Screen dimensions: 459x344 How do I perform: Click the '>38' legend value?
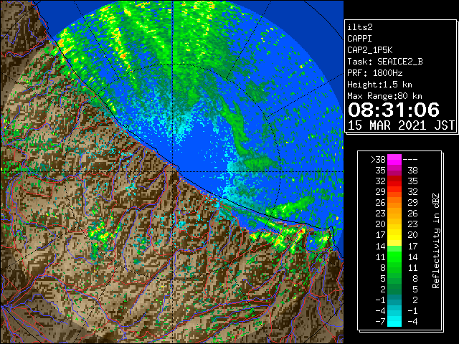tap(378, 159)
